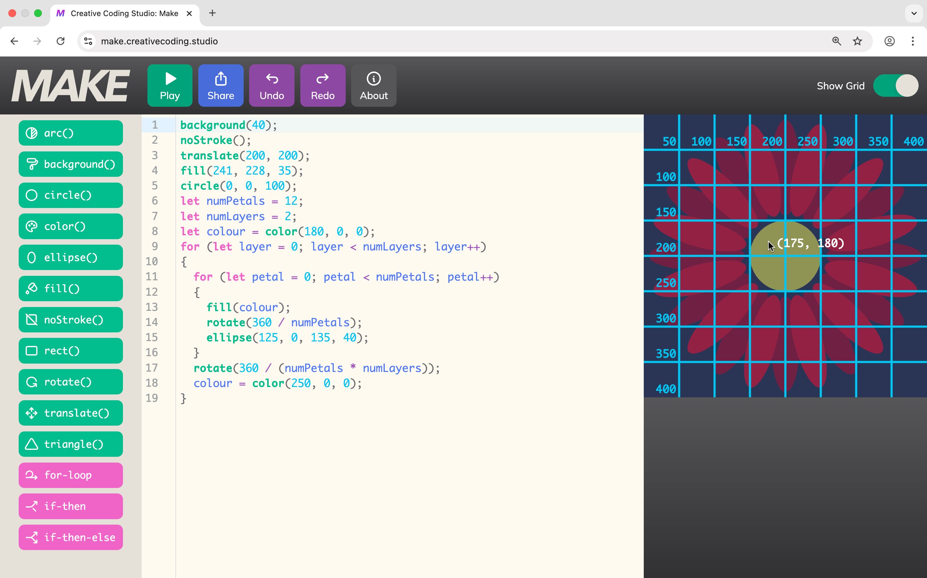
Task: Add an if-then-else code snippet
Action: click(x=70, y=537)
